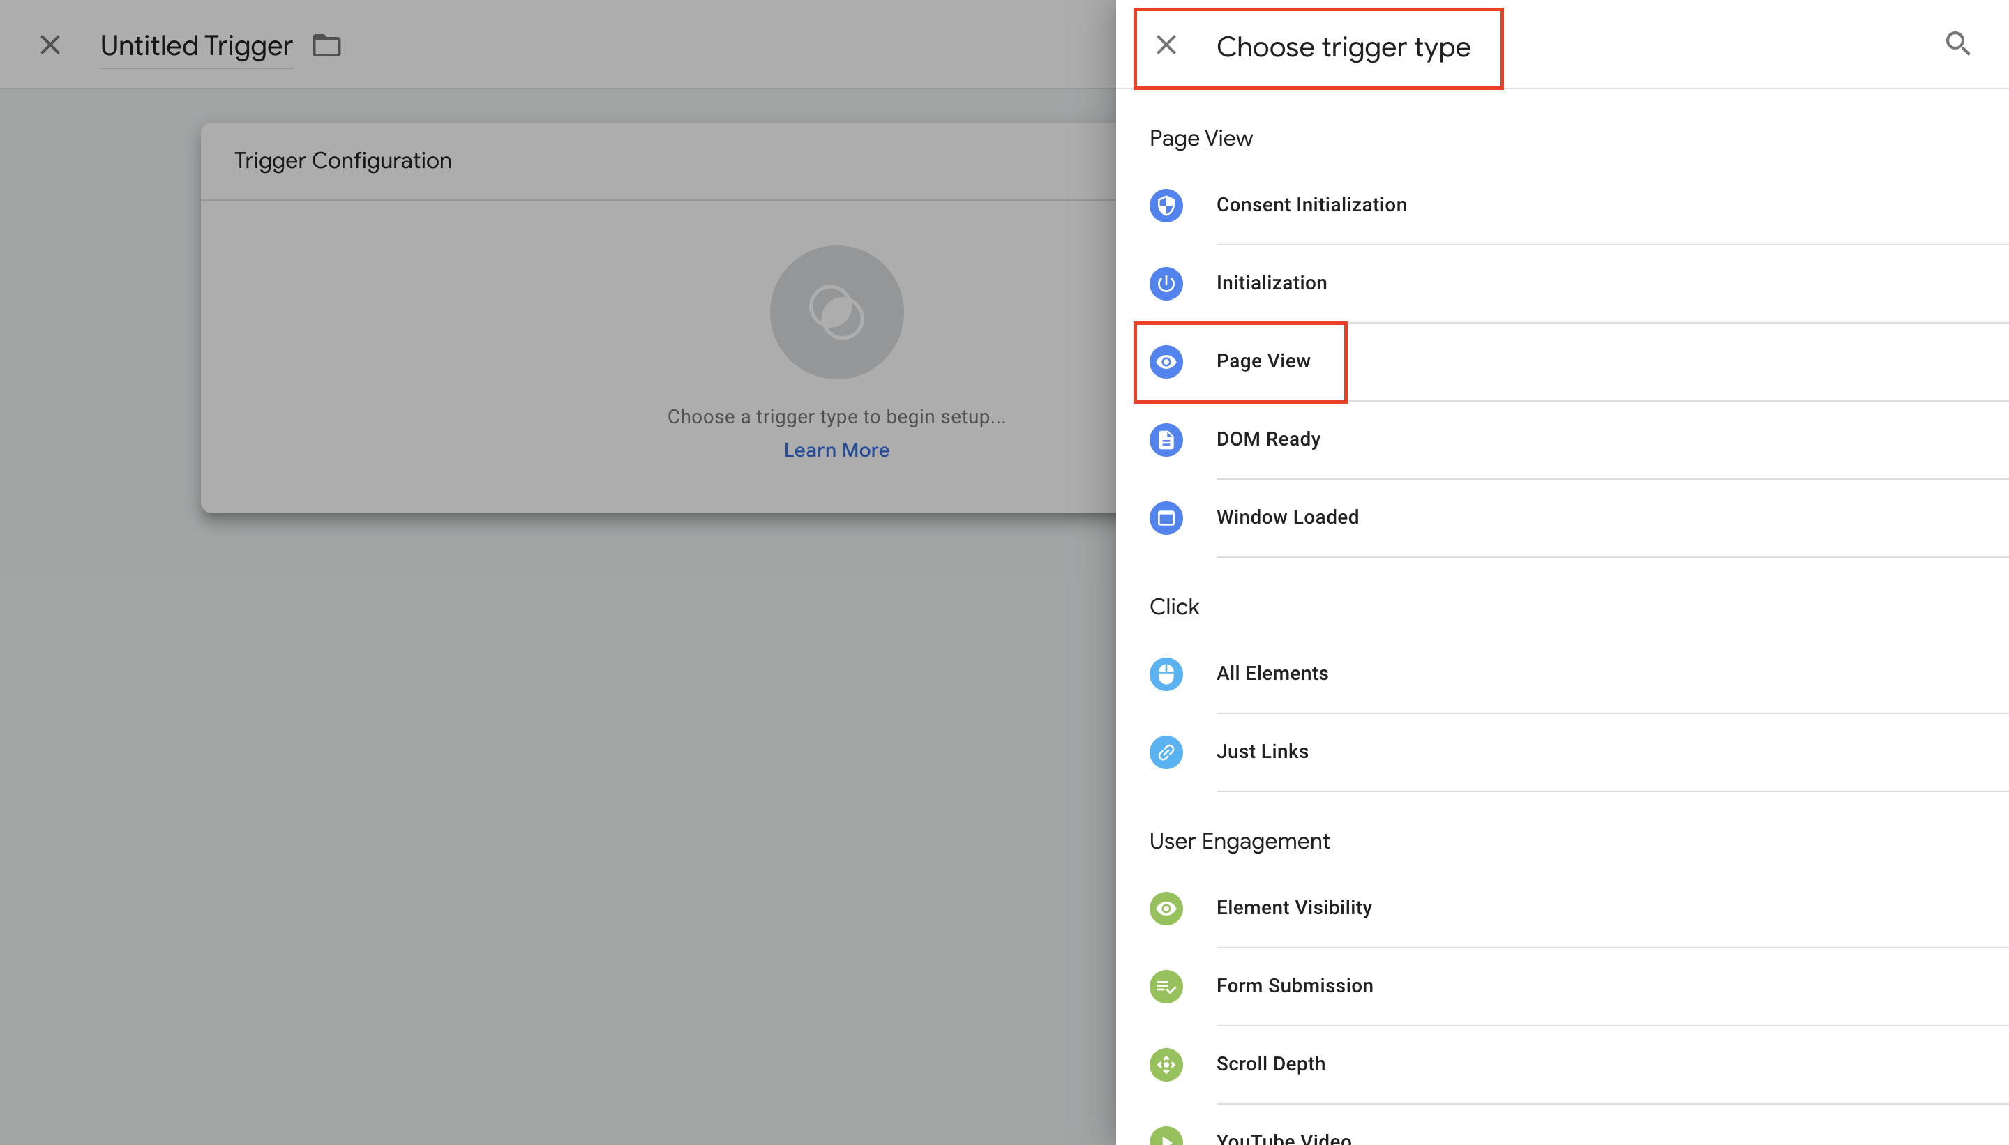
Task: Close the Untitled Trigger editor
Action: (x=50, y=45)
